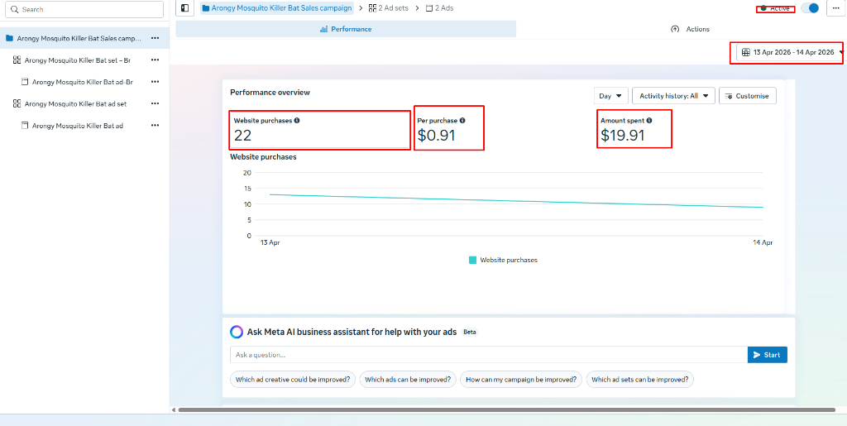
Task: Click the ad sets grid icon in breadcrumb
Action: 372,8
